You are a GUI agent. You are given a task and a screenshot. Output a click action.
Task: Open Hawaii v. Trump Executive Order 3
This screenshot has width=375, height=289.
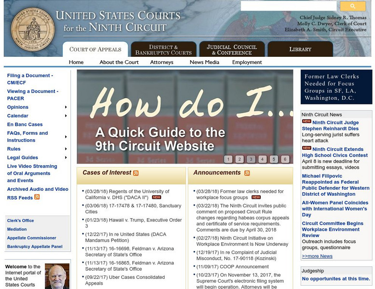pos(134,223)
